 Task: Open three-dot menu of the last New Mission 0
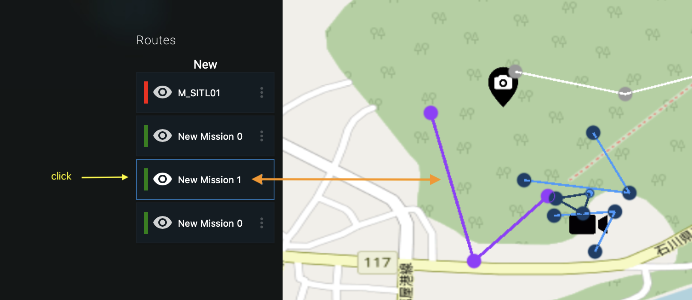pyautogui.click(x=261, y=223)
